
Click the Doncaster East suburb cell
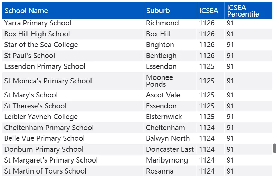click(x=170, y=149)
